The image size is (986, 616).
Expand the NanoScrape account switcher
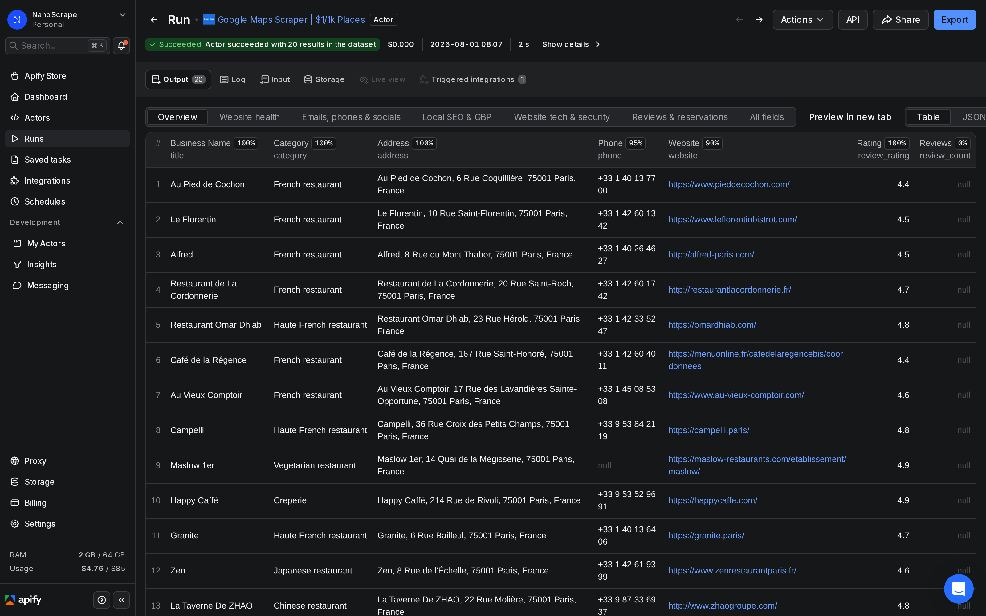tap(122, 15)
